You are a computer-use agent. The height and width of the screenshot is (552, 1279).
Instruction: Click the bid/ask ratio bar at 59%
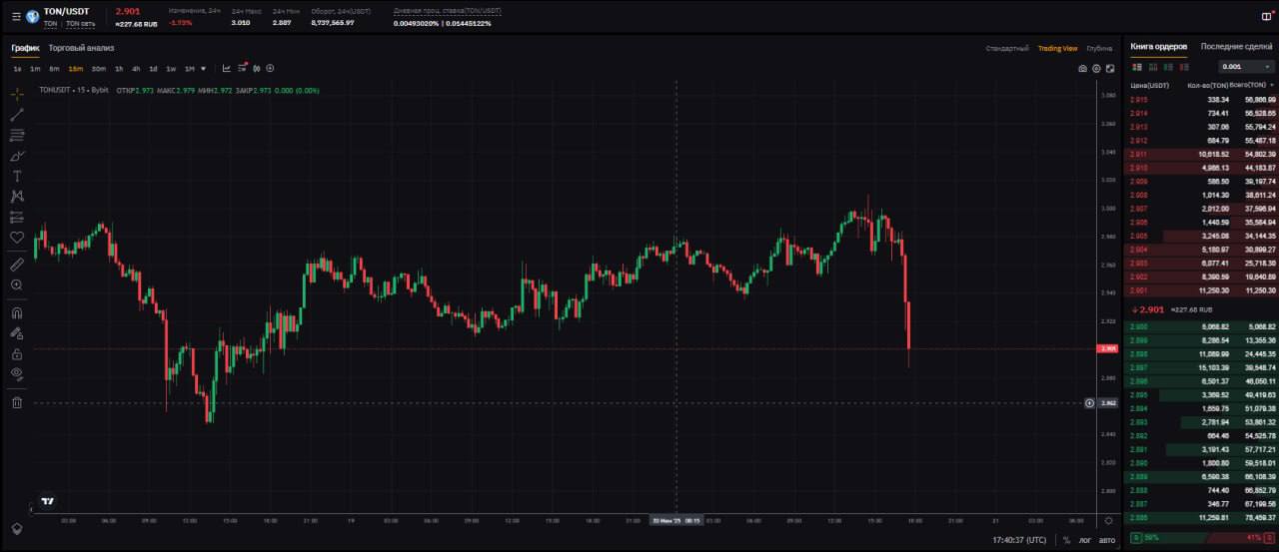pos(1202,540)
